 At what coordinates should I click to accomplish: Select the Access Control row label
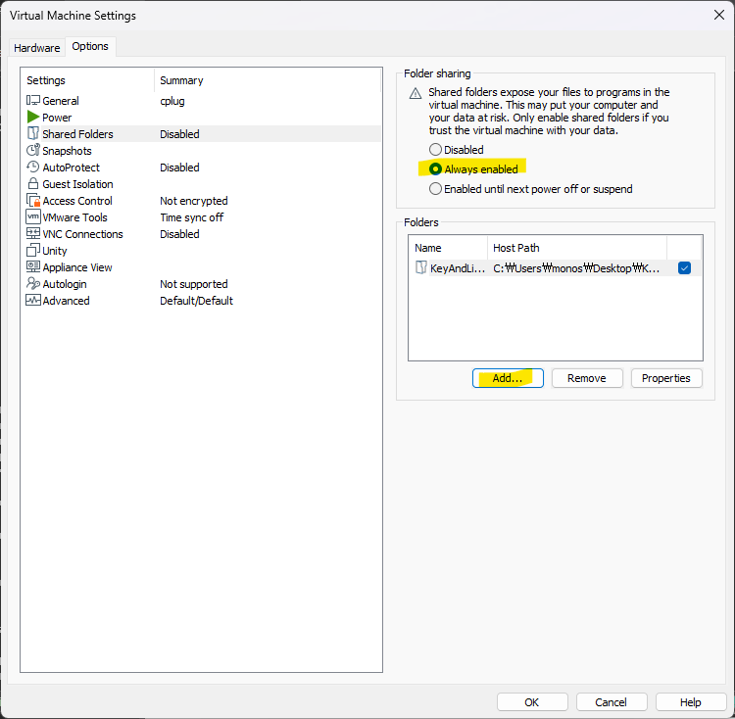tap(77, 201)
